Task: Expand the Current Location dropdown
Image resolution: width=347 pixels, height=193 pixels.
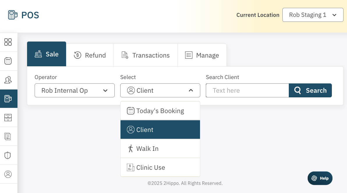Action: click(313, 15)
